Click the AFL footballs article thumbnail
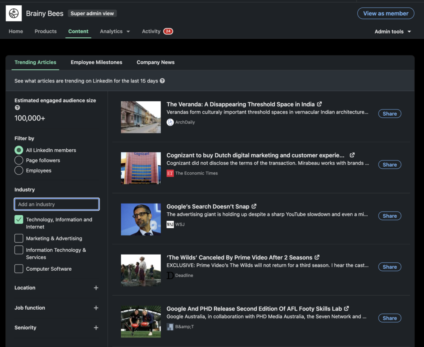The width and height of the screenshot is (424, 347). click(x=141, y=322)
